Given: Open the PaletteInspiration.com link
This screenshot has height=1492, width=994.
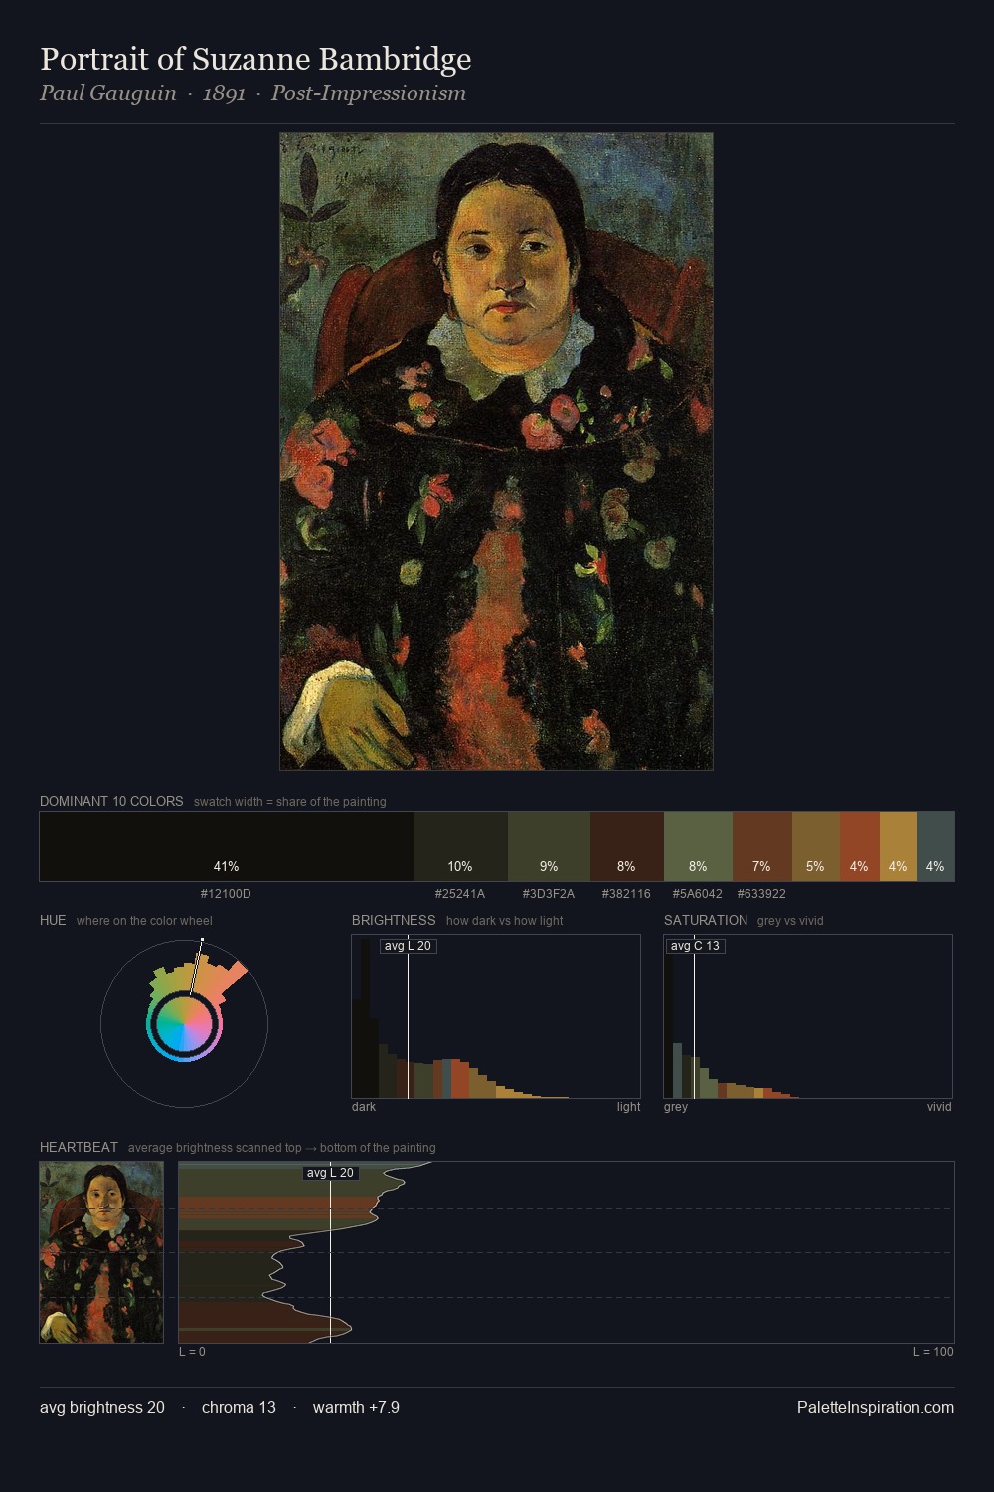Looking at the screenshot, I should click(876, 1407).
